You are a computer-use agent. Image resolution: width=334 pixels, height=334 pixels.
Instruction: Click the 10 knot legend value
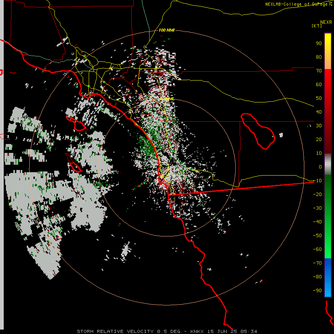(x=319, y=153)
